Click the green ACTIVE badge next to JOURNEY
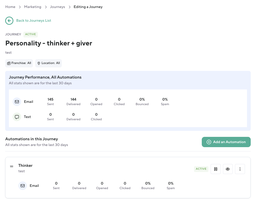 31,34
